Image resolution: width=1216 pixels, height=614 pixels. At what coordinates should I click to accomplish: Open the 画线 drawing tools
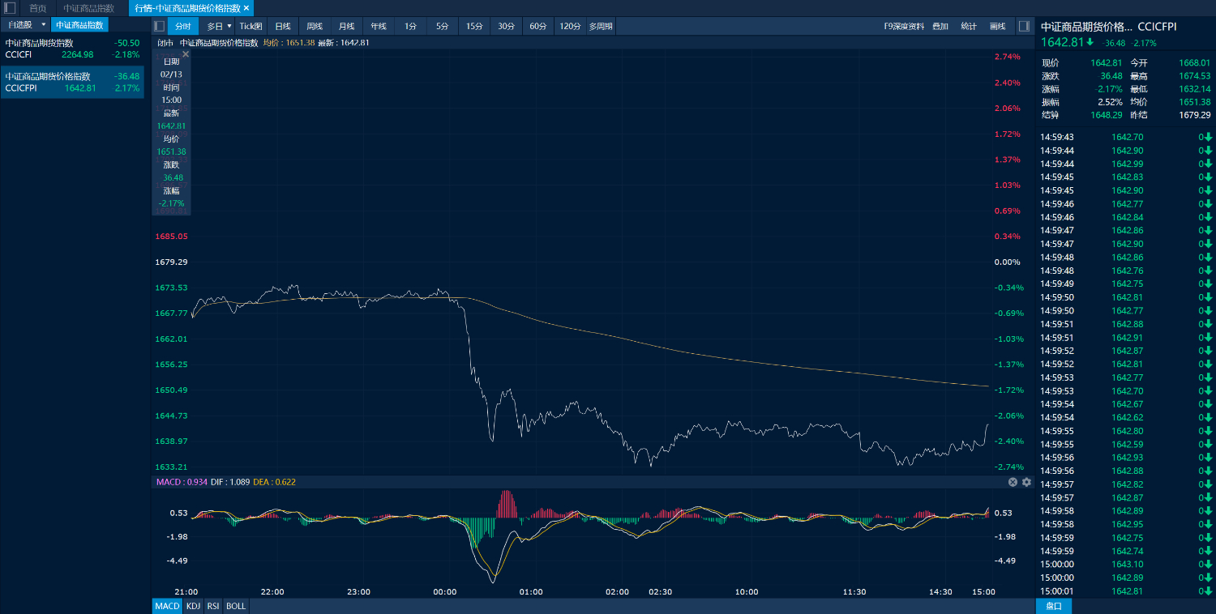point(997,26)
